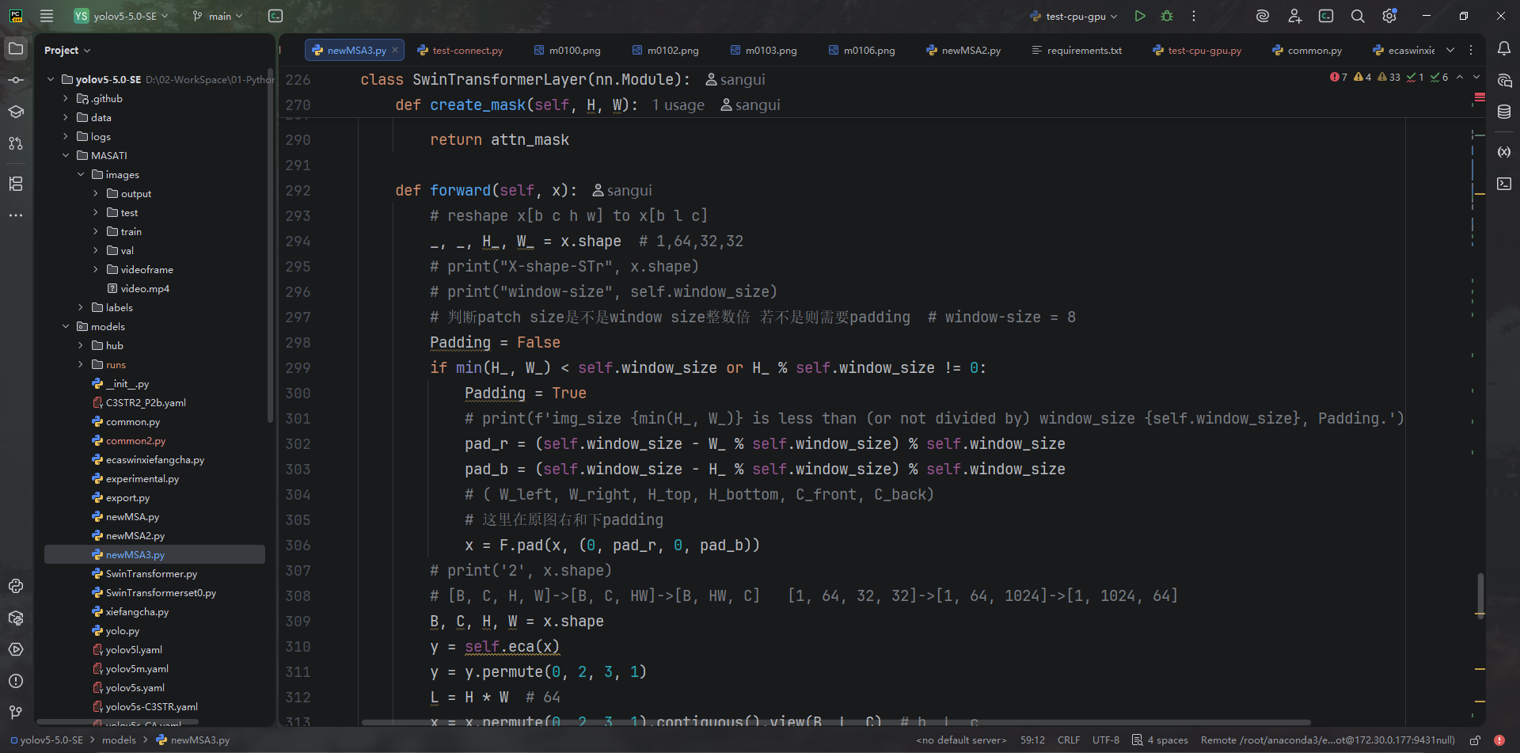
Task: Open the Database tool window
Action: (1504, 112)
